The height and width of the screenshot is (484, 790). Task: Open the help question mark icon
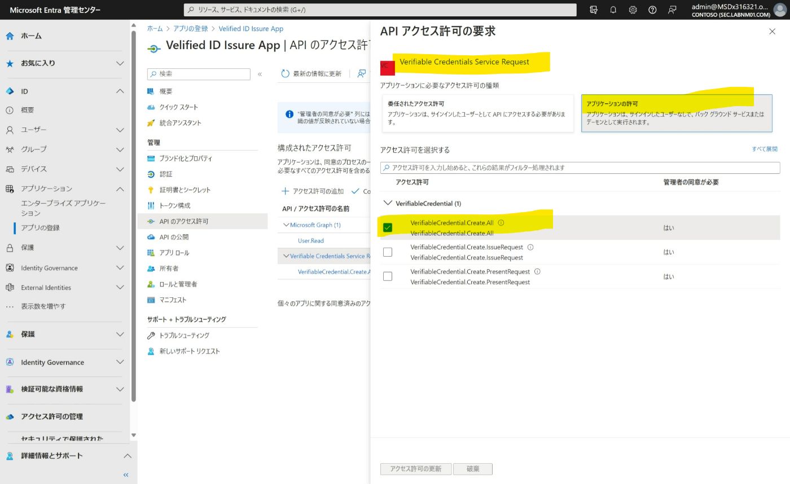(652, 10)
